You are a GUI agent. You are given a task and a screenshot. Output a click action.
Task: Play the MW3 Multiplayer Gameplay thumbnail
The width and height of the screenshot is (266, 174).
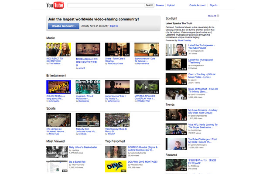pos(147,87)
